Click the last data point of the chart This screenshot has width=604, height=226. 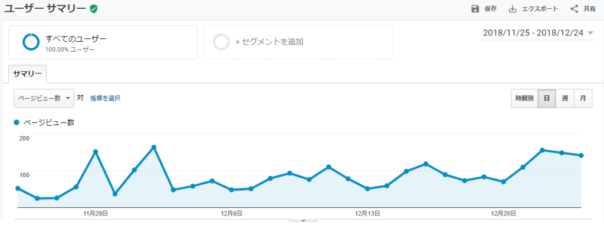581,155
